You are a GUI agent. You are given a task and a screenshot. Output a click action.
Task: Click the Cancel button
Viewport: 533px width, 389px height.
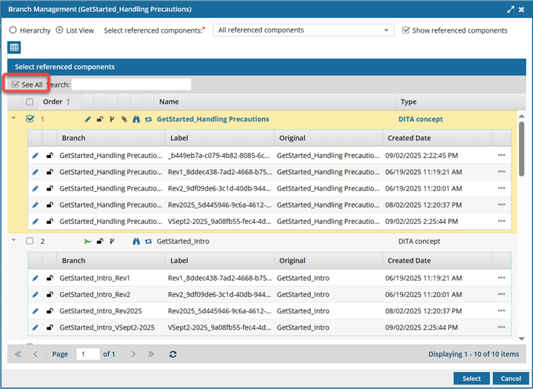click(x=511, y=379)
